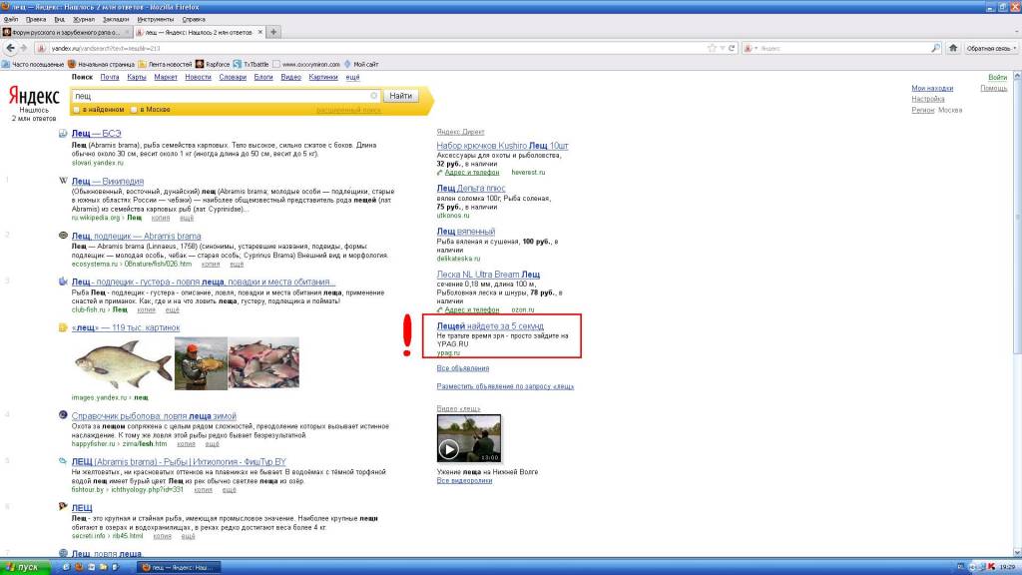
Task: Clear the Yandex search query with the X icon
Action: click(373, 96)
